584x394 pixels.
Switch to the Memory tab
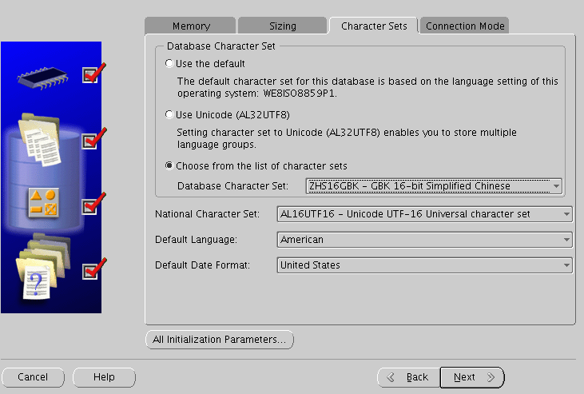[190, 26]
